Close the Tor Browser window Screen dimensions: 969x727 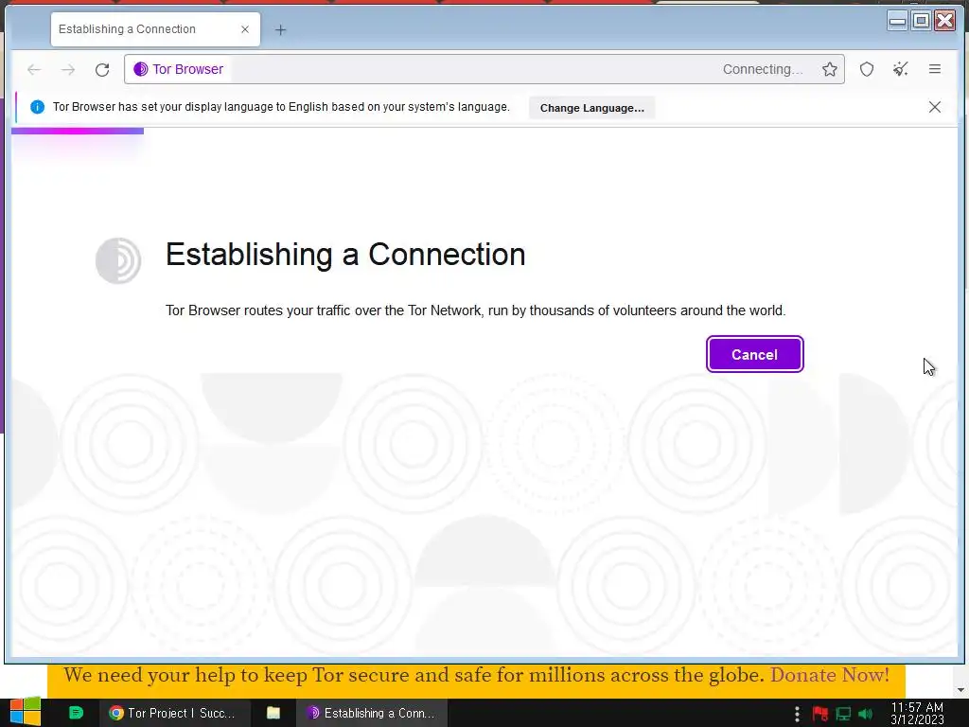point(945,21)
